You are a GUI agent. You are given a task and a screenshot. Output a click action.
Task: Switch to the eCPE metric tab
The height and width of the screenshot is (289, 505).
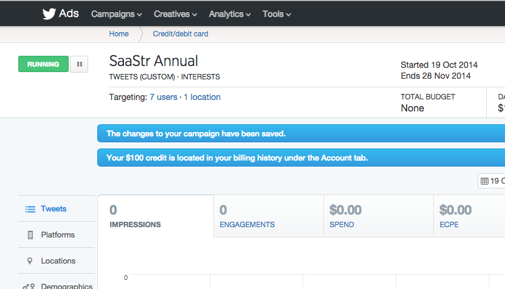tap(469, 216)
